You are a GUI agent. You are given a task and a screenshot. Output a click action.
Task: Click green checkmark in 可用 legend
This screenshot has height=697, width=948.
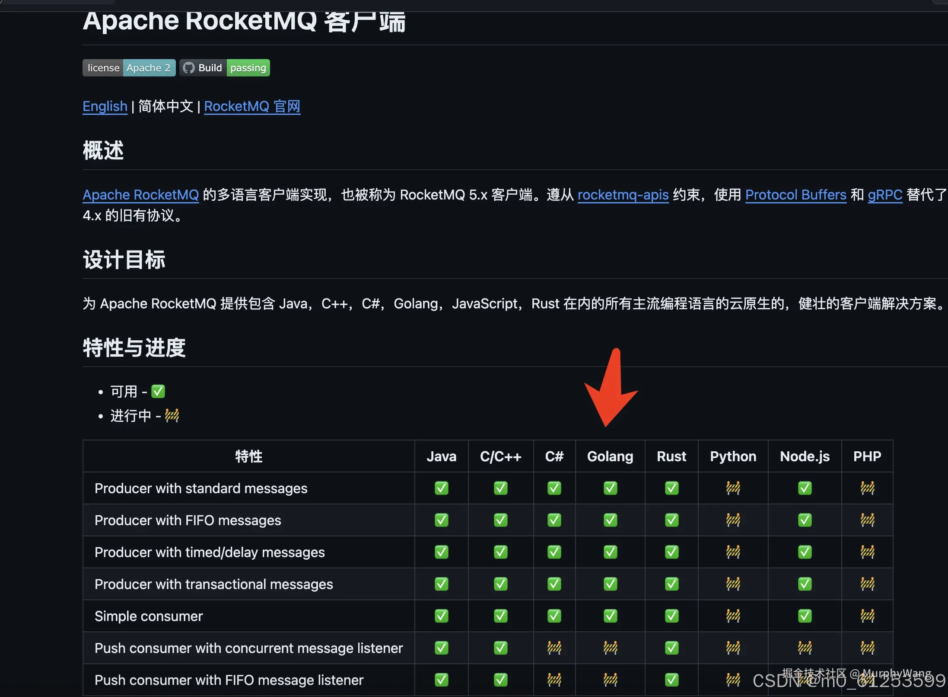[x=158, y=391]
